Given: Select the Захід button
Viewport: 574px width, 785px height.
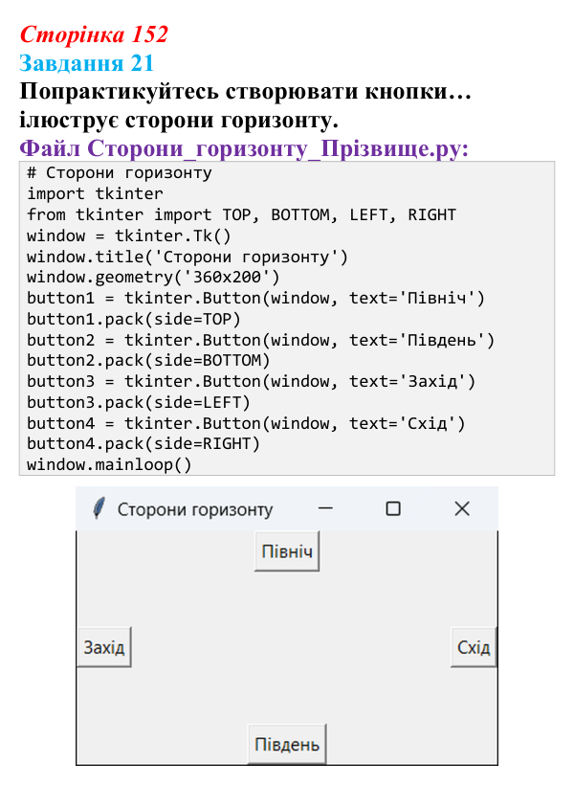Looking at the screenshot, I should click(104, 647).
